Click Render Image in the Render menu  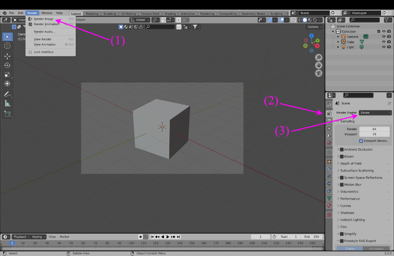pos(43,19)
